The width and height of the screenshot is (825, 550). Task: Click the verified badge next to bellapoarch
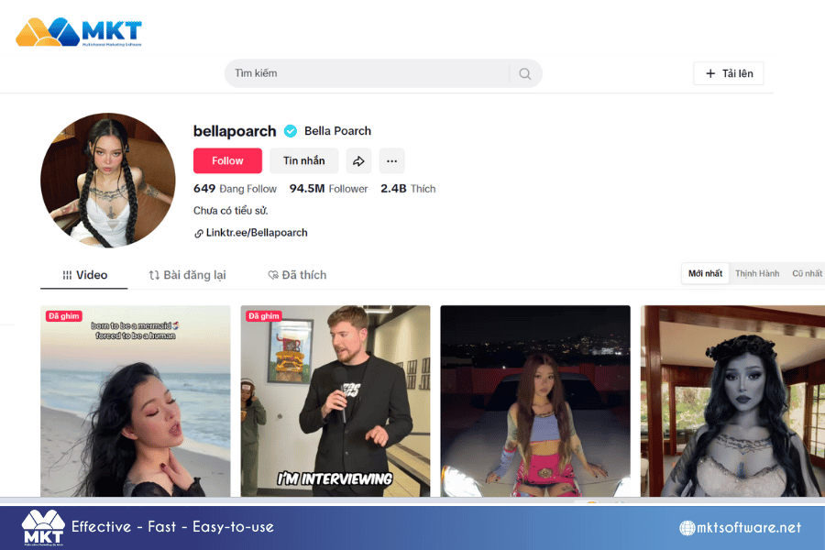tap(291, 131)
